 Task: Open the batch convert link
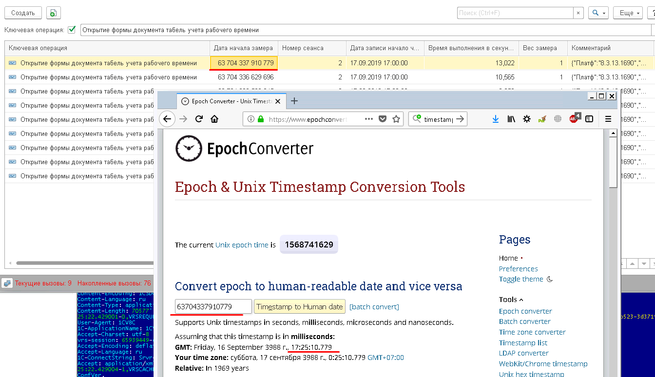point(374,307)
